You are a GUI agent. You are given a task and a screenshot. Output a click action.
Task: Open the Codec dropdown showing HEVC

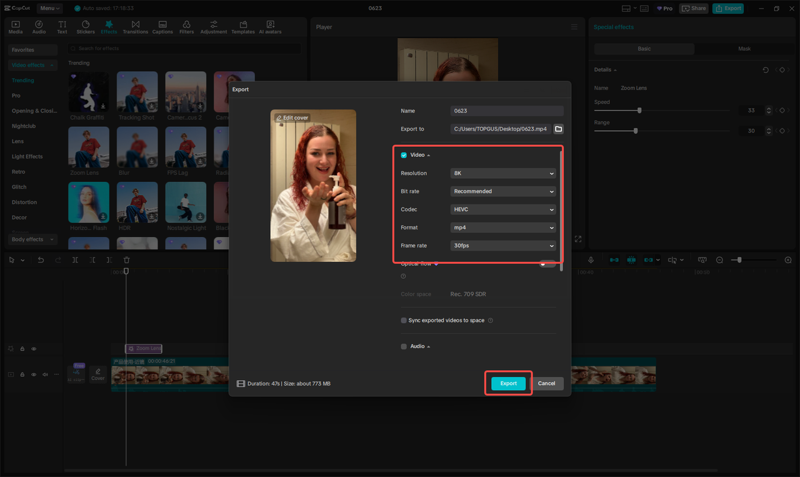502,209
